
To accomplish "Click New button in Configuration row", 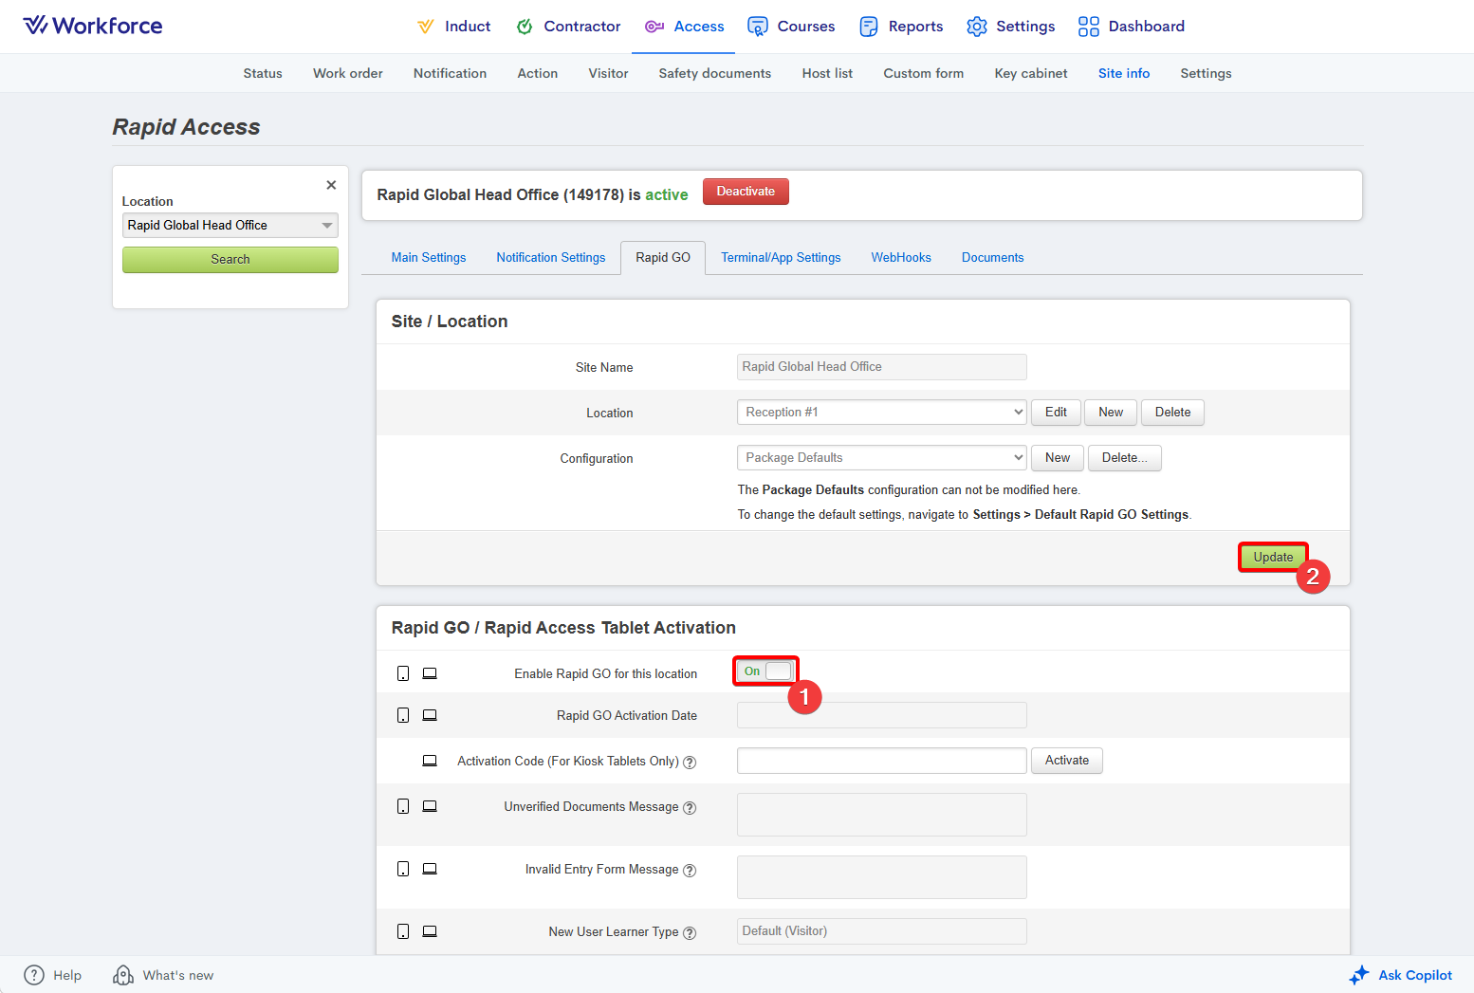I will pos(1058,457).
